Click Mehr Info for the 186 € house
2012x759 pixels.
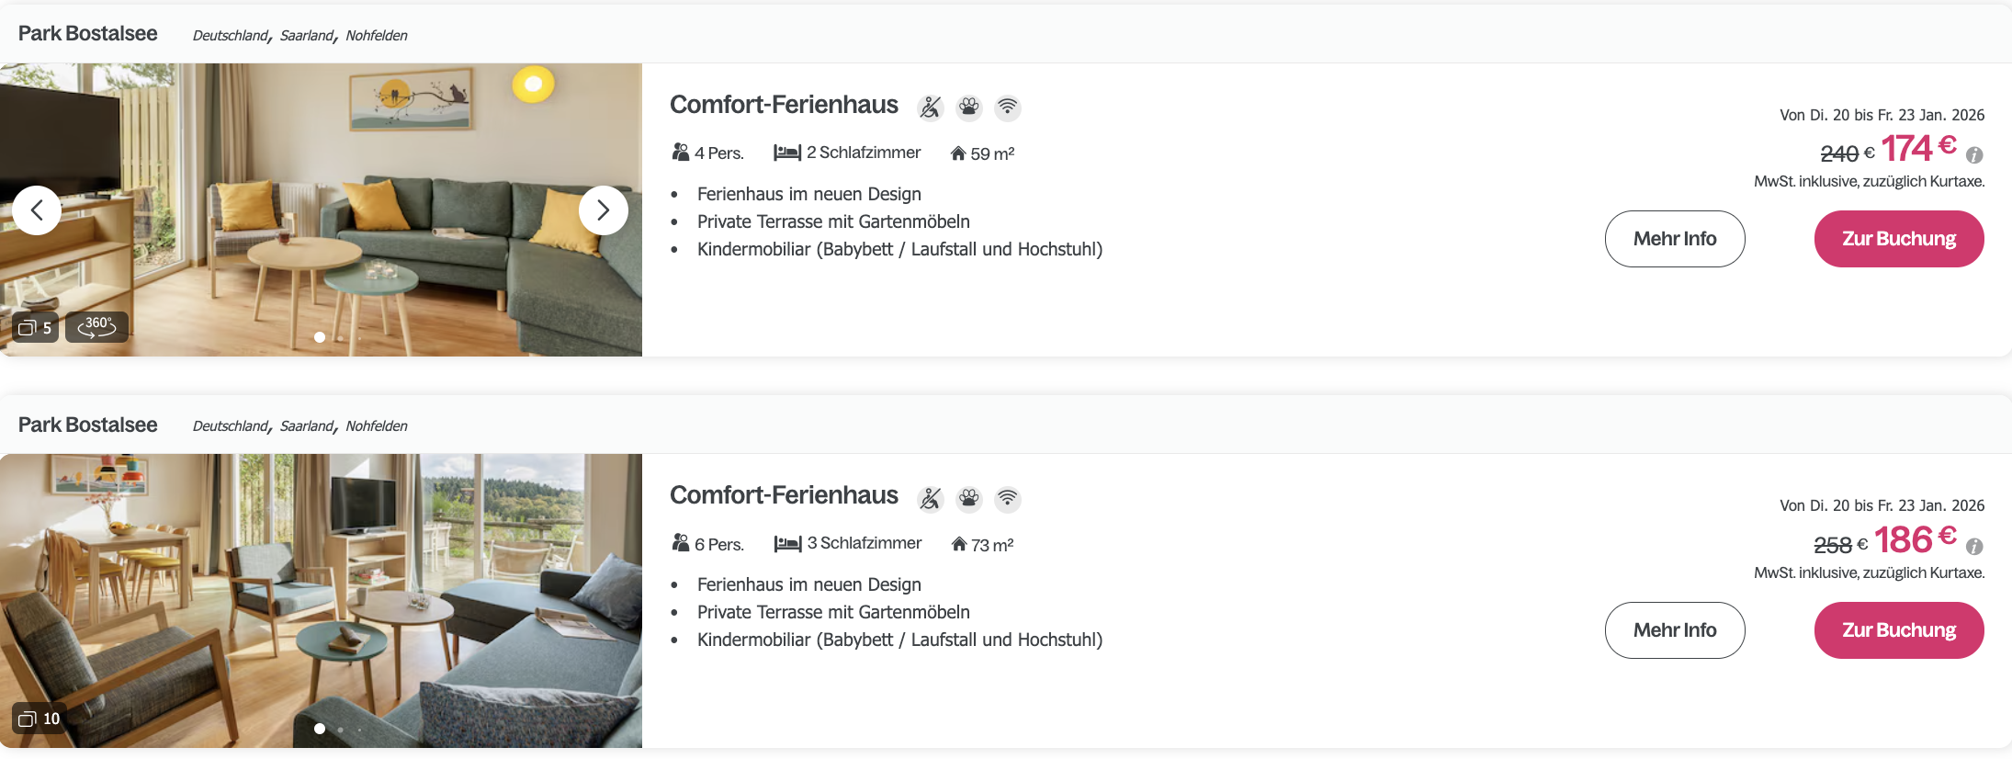1674,630
